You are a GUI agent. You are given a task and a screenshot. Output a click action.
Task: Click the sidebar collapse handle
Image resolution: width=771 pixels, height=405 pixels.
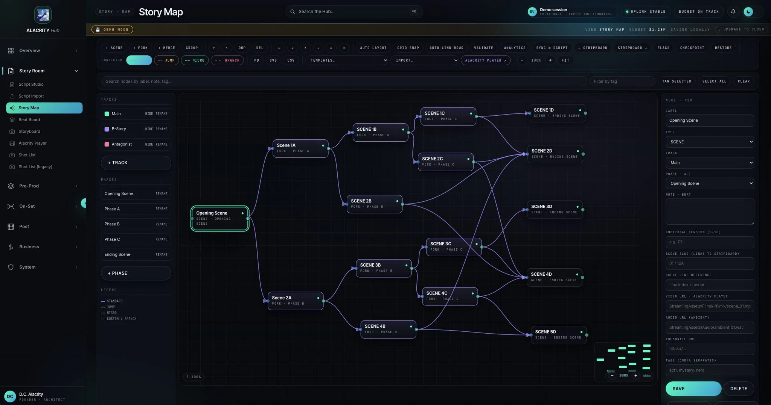[84, 203]
